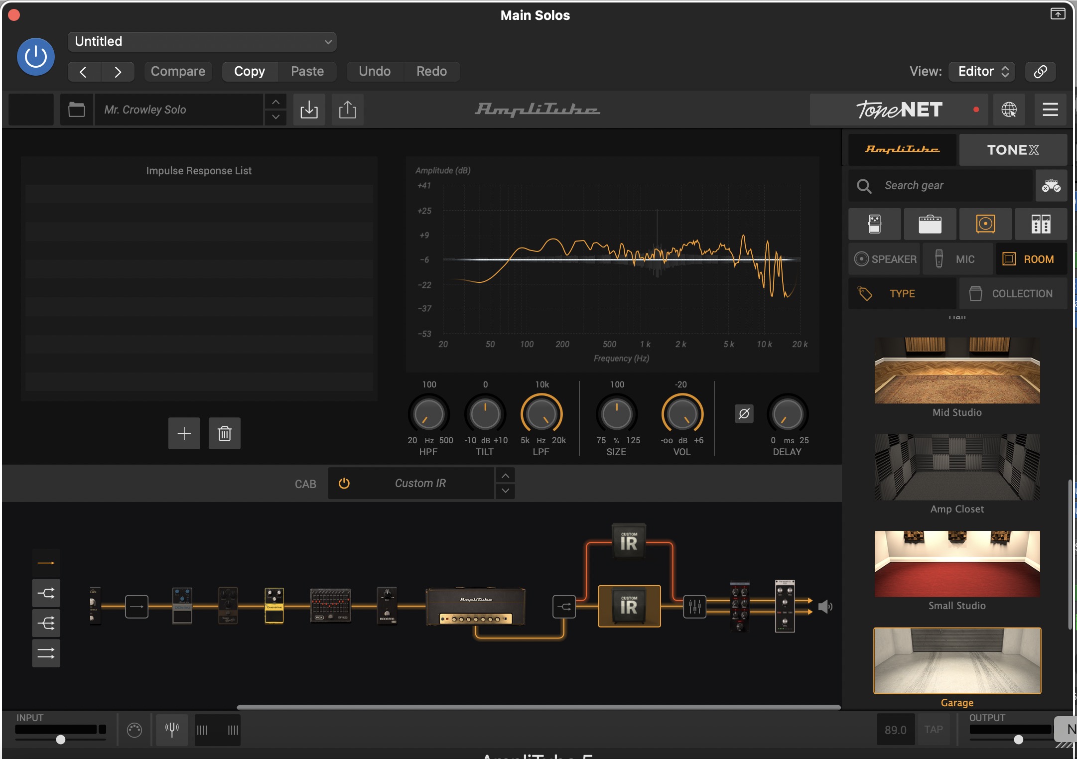
Task: Select the cabinet speaker category icon
Action: pos(985,224)
